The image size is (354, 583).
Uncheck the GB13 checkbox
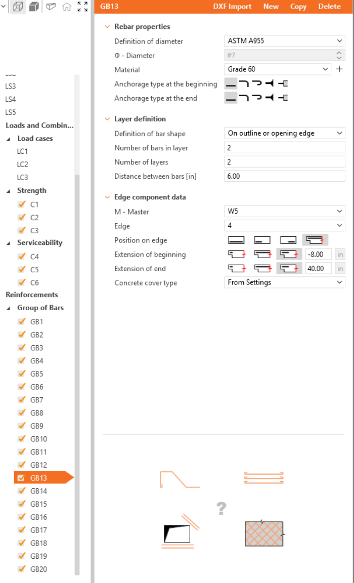click(21, 478)
